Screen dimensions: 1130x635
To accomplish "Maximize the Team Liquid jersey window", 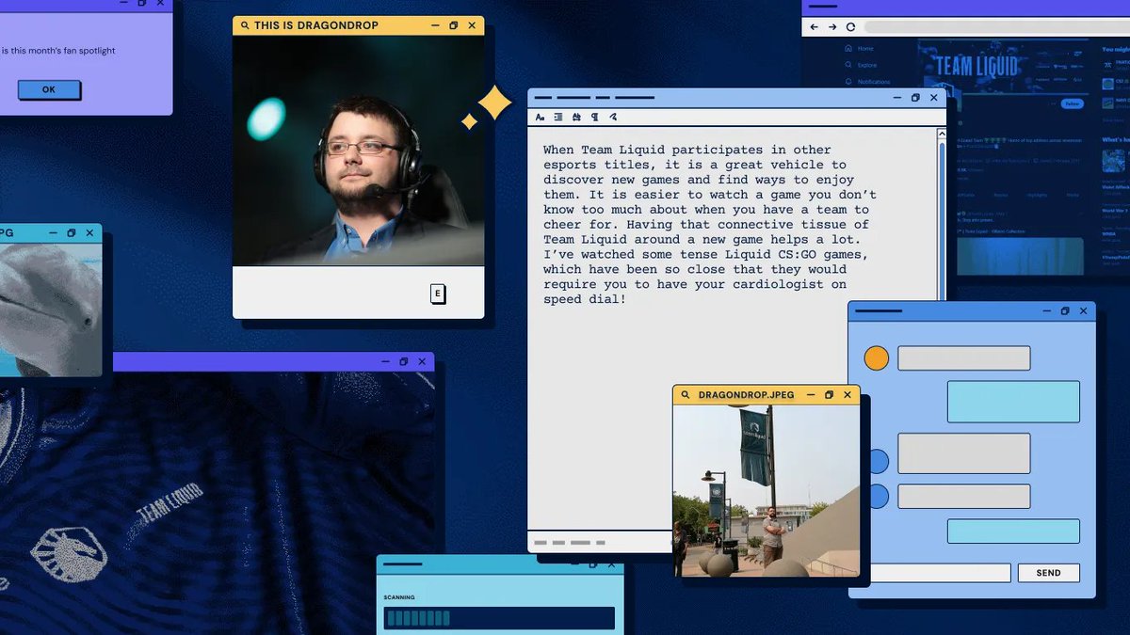I will (x=403, y=361).
